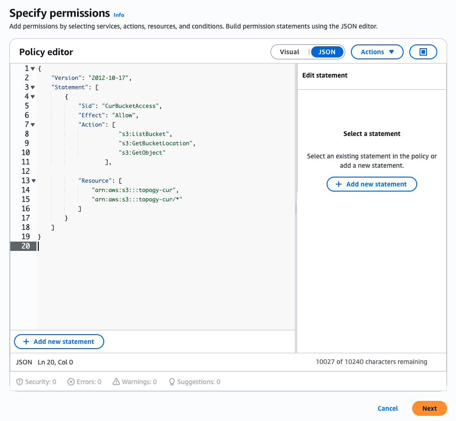
Task: Click the JSON label in the status bar
Action: pos(24,362)
